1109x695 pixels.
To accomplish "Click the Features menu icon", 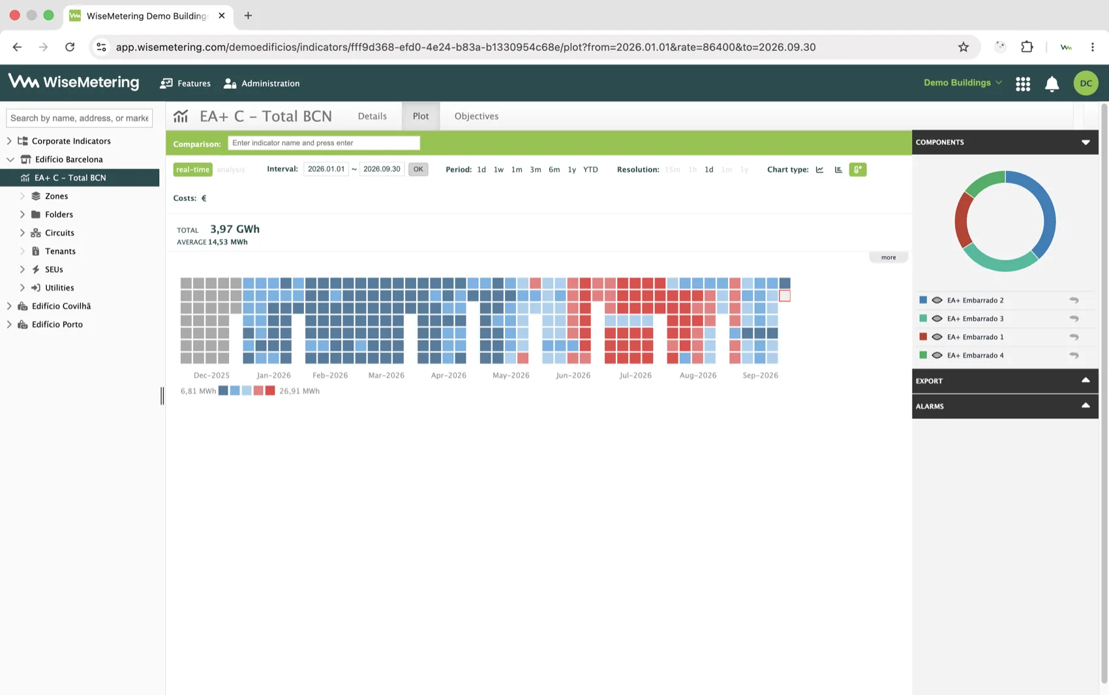I will click(166, 84).
